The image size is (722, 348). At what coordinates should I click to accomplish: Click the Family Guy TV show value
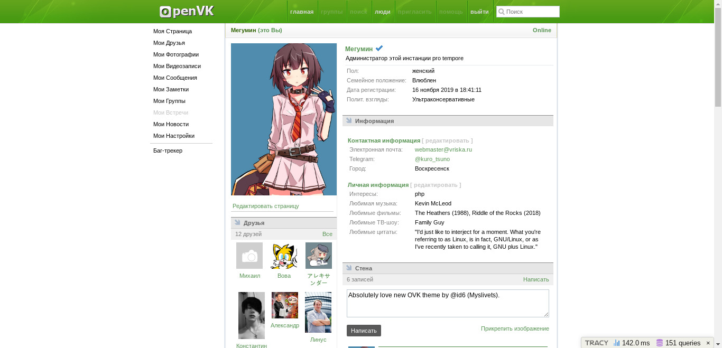[x=430, y=222]
